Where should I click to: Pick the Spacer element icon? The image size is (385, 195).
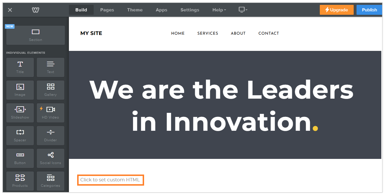click(x=20, y=132)
